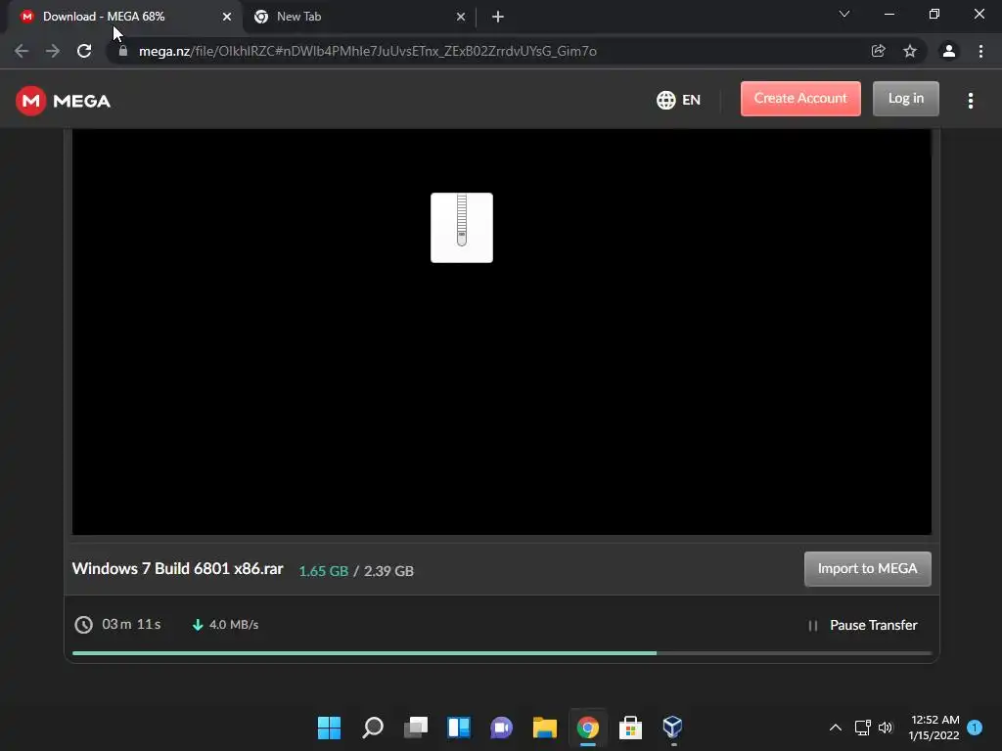Screen dimensions: 1002x751
Task: Select the file name Windows 7 Build 6801 x86.rar
Action: point(178,568)
